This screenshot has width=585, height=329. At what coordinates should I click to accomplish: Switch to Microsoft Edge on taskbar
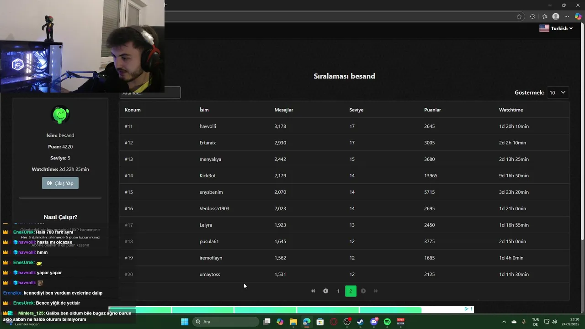tap(307, 322)
